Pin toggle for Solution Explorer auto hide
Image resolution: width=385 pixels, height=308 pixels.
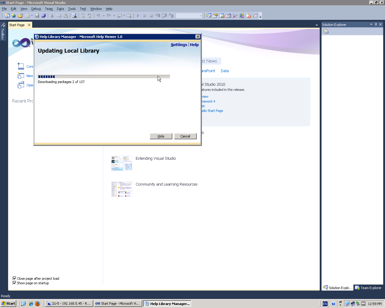click(x=376, y=24)
